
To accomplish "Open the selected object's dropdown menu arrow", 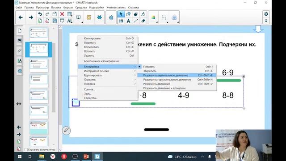I will pos(244,76).
